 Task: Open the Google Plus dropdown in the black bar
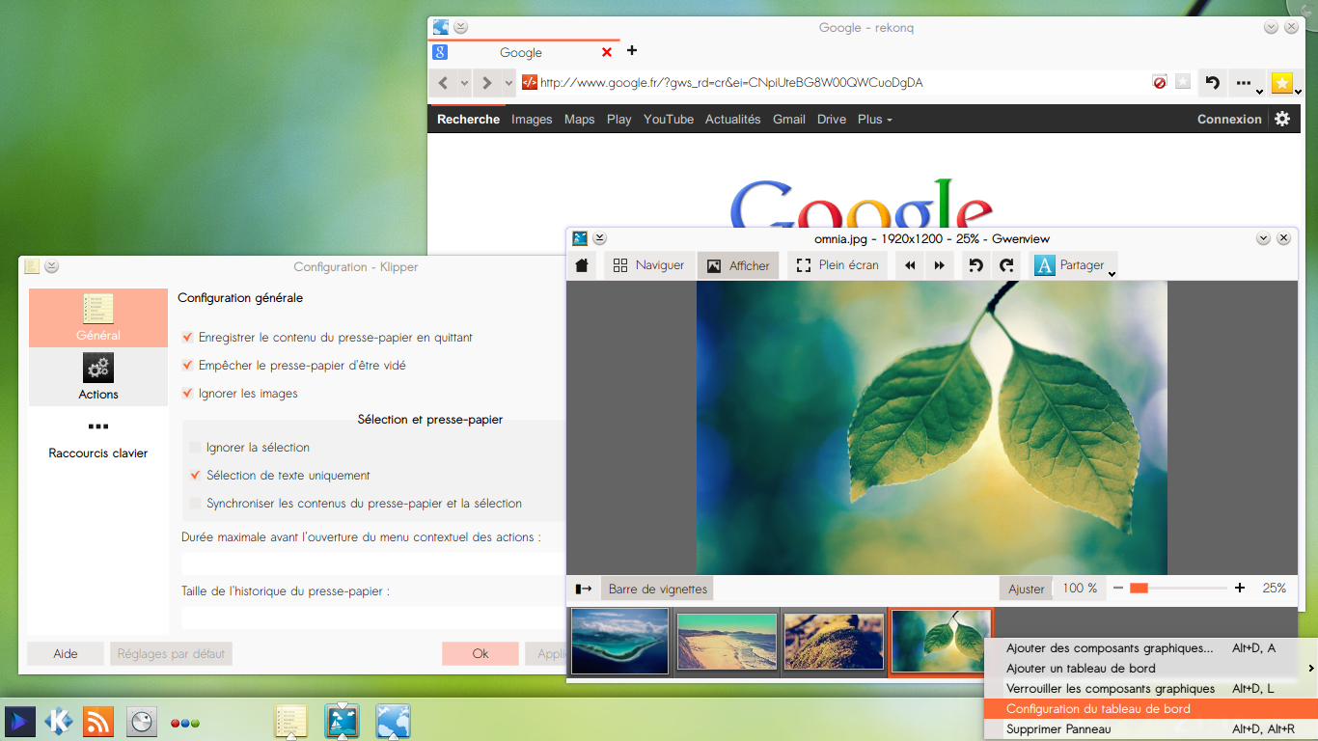click(875, 120)
